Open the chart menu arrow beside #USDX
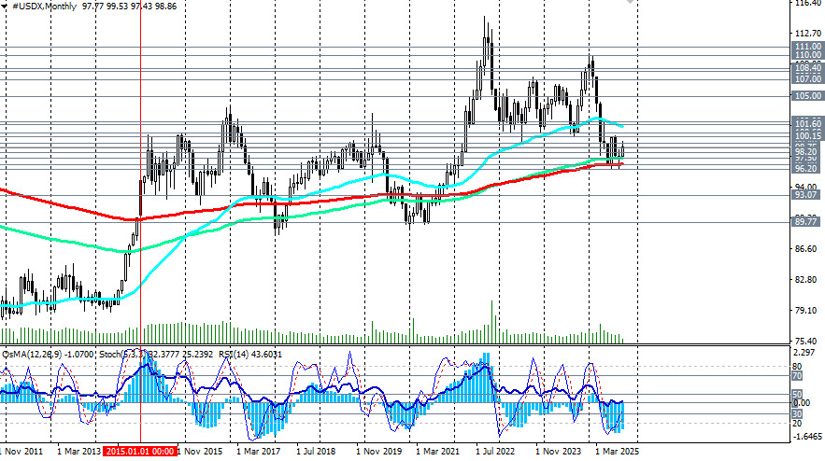 (x=5, y=7)
